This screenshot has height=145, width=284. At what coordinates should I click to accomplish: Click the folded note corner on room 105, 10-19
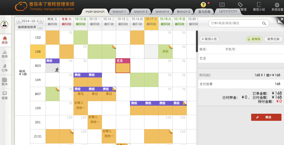tap(185, 103)
